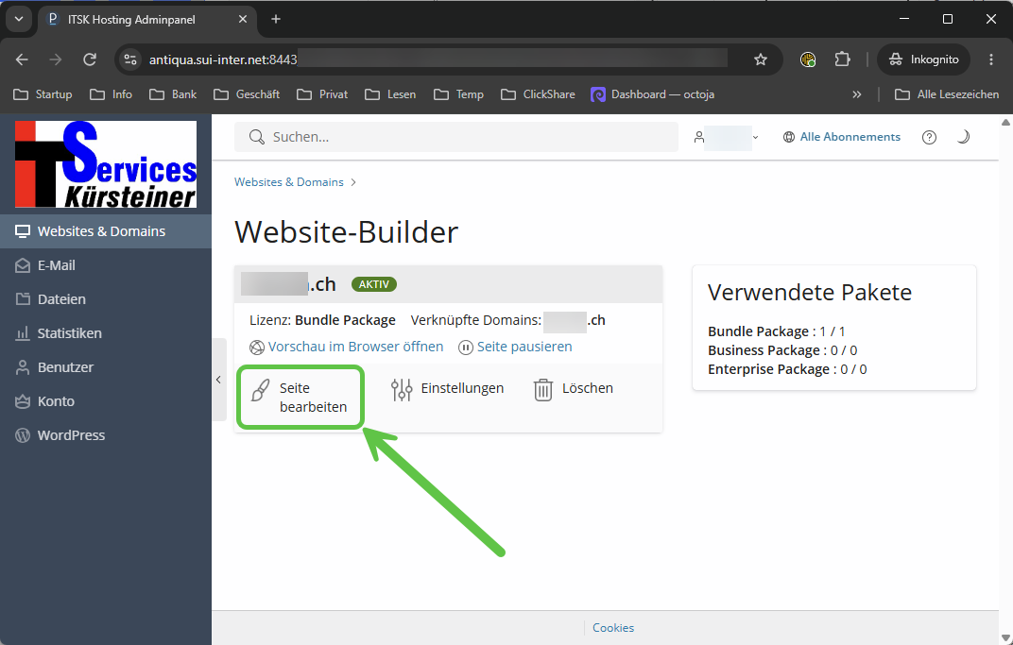The image size is (1013, 645).
Task: Collapse the sidebar with arrow handle
Action: tap(219, 380)
